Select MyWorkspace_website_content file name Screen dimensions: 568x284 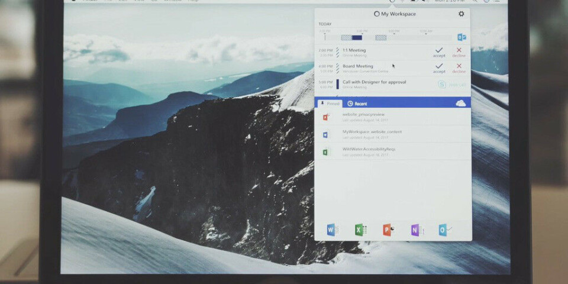pos(372,132)
